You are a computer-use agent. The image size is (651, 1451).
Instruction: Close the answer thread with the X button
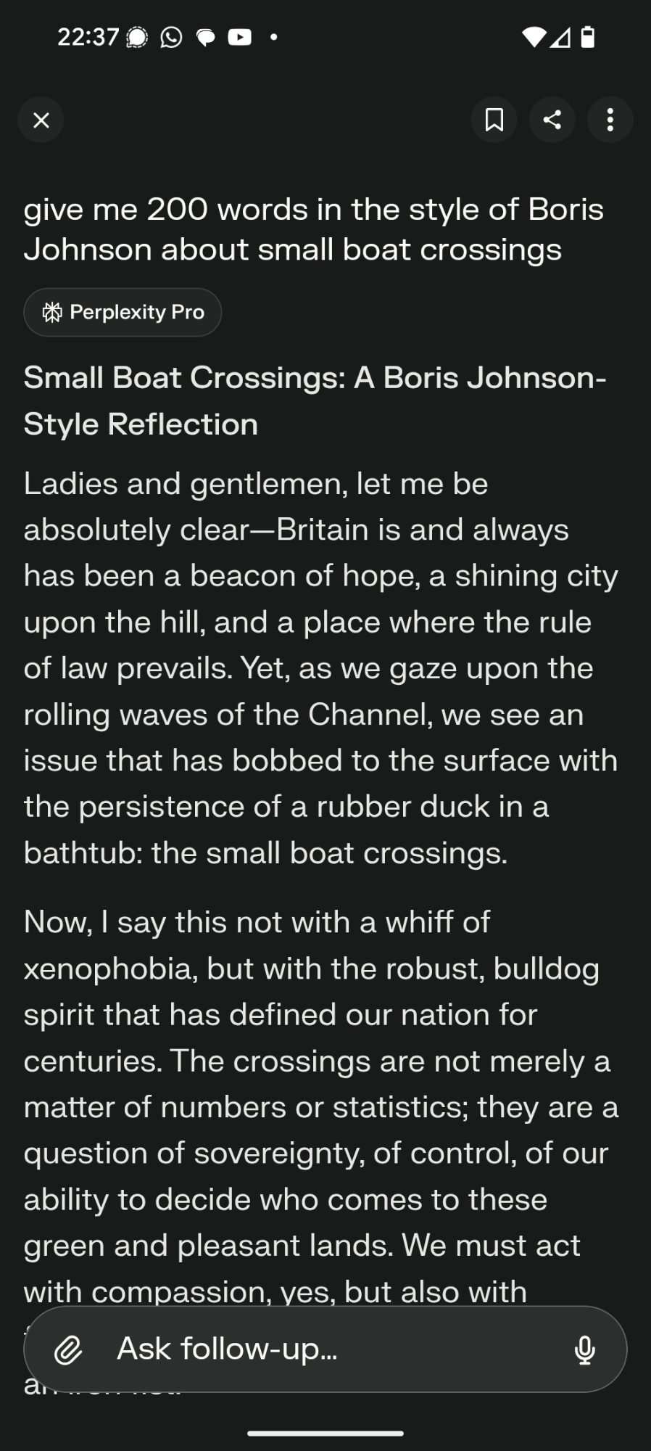[41, 120]
